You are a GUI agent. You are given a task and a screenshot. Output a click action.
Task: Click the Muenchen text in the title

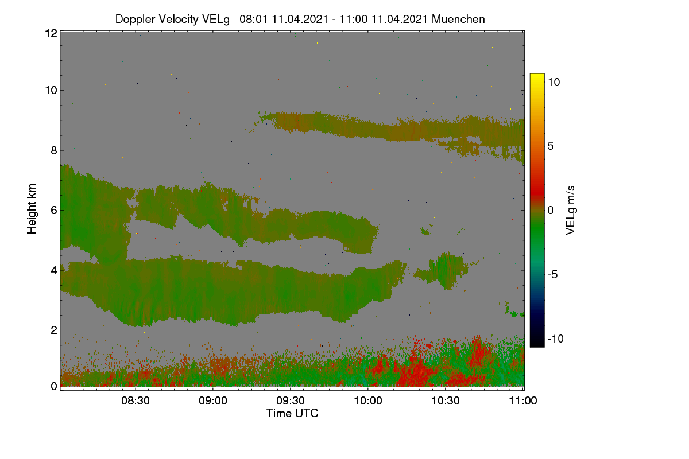(458, 19)
